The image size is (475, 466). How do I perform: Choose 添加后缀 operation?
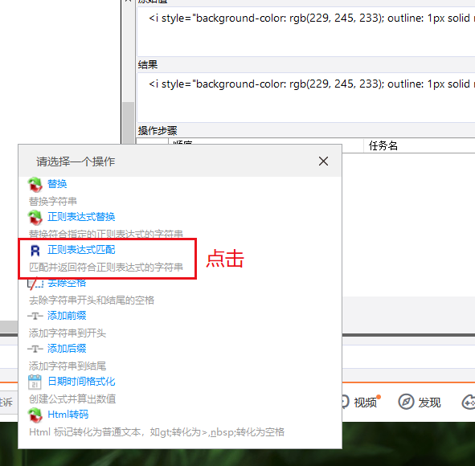point(67,349)
